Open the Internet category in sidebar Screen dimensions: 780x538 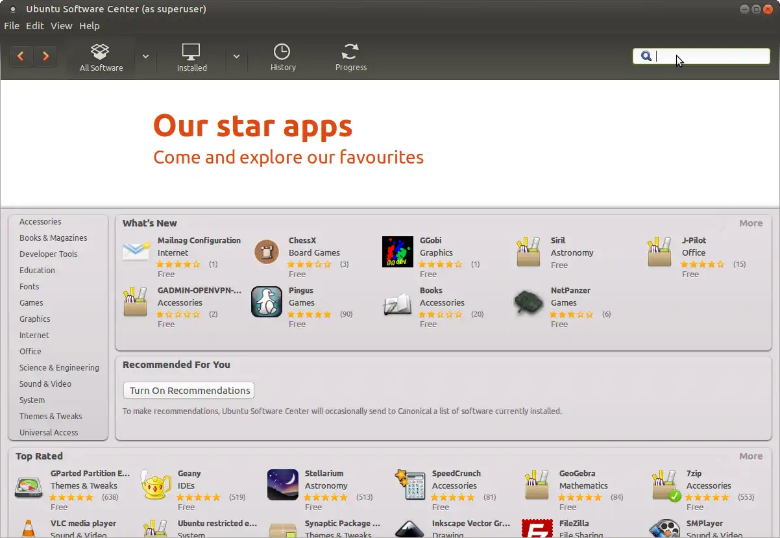click(x=34, y=336)
